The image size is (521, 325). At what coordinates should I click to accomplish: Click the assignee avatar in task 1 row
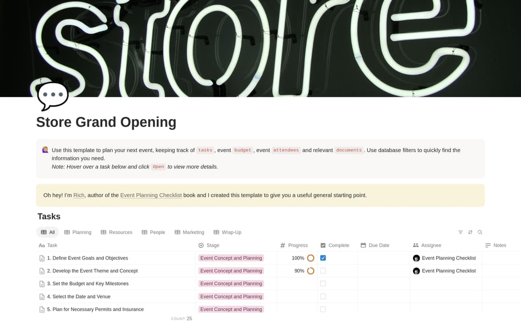[416, 258]
